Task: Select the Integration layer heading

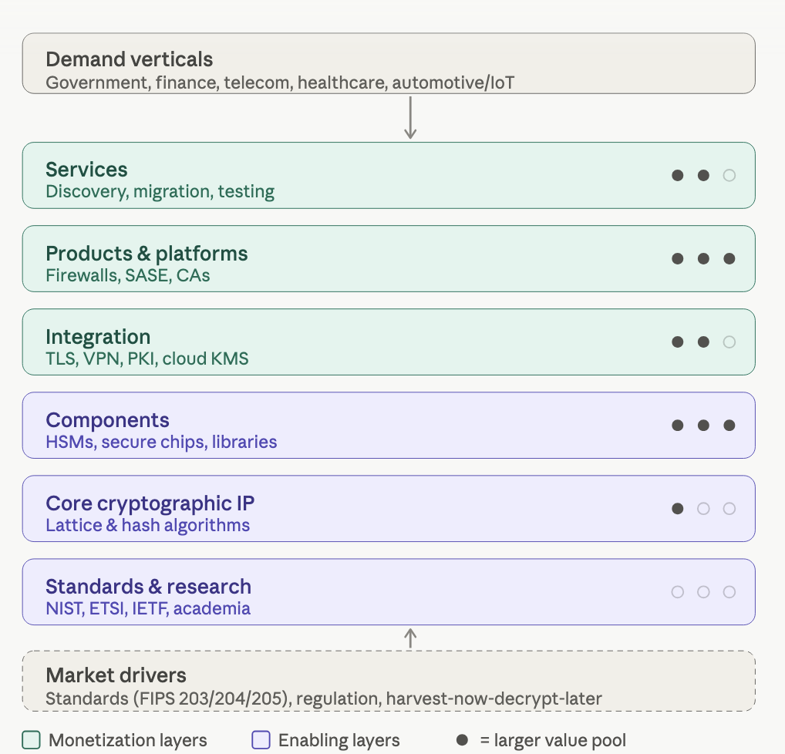Action: click(98, 337)
